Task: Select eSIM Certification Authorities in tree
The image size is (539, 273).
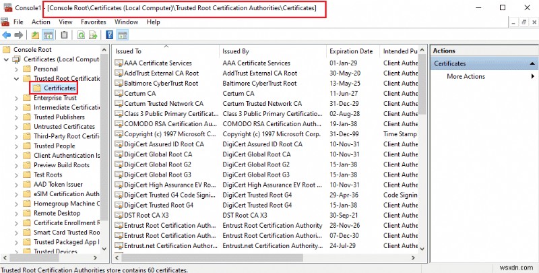Action: click(x=66, y=194)
